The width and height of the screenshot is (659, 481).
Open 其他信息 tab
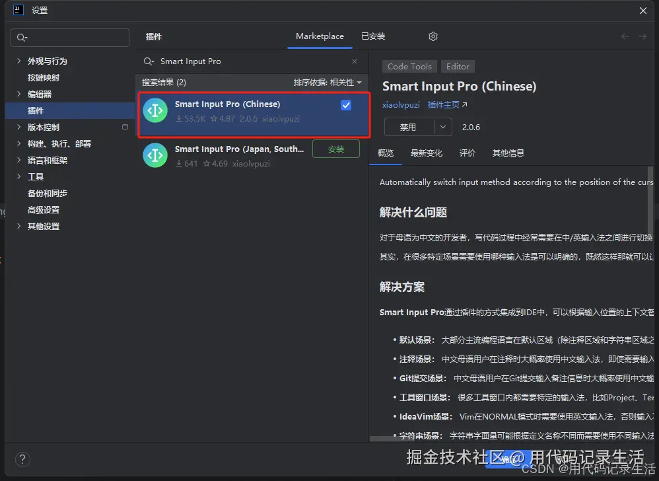[x=508, y=153]
